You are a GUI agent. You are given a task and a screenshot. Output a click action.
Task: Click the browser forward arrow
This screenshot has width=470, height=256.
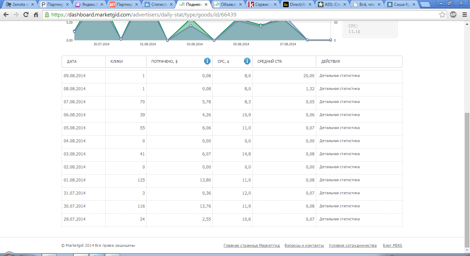click(16, 15)
